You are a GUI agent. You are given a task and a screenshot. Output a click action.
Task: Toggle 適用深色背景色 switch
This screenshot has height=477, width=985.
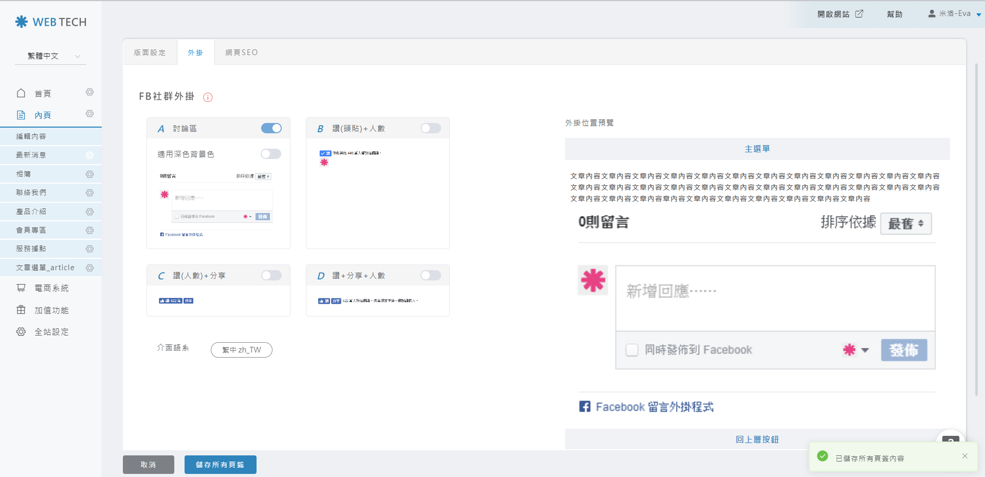coord(270,154)
